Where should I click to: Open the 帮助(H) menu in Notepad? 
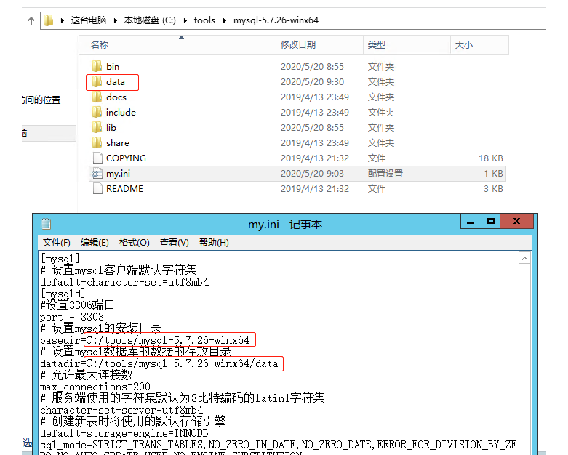tap(214, 242)
